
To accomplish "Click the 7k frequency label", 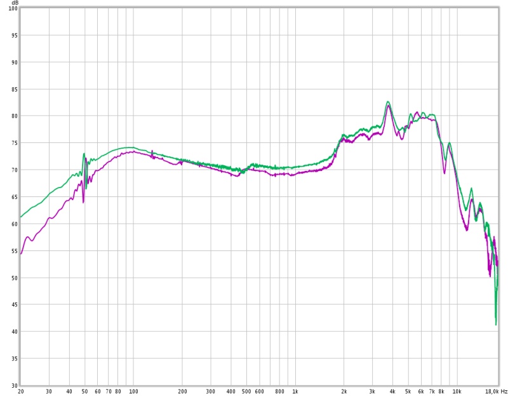I will (x=432, y=392).
